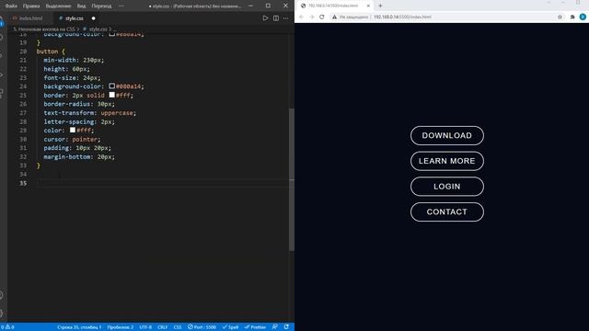Click the Live Server Port: 5500 status item
The width and height of the screenshot is (589, 331).
pyautogui.click(x=202, y=327)
